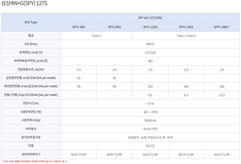The width and height of the screenshot is (241, 164).
Task: Click the 공칭방전전류, In row label
Action: click(x=31, y=78)
